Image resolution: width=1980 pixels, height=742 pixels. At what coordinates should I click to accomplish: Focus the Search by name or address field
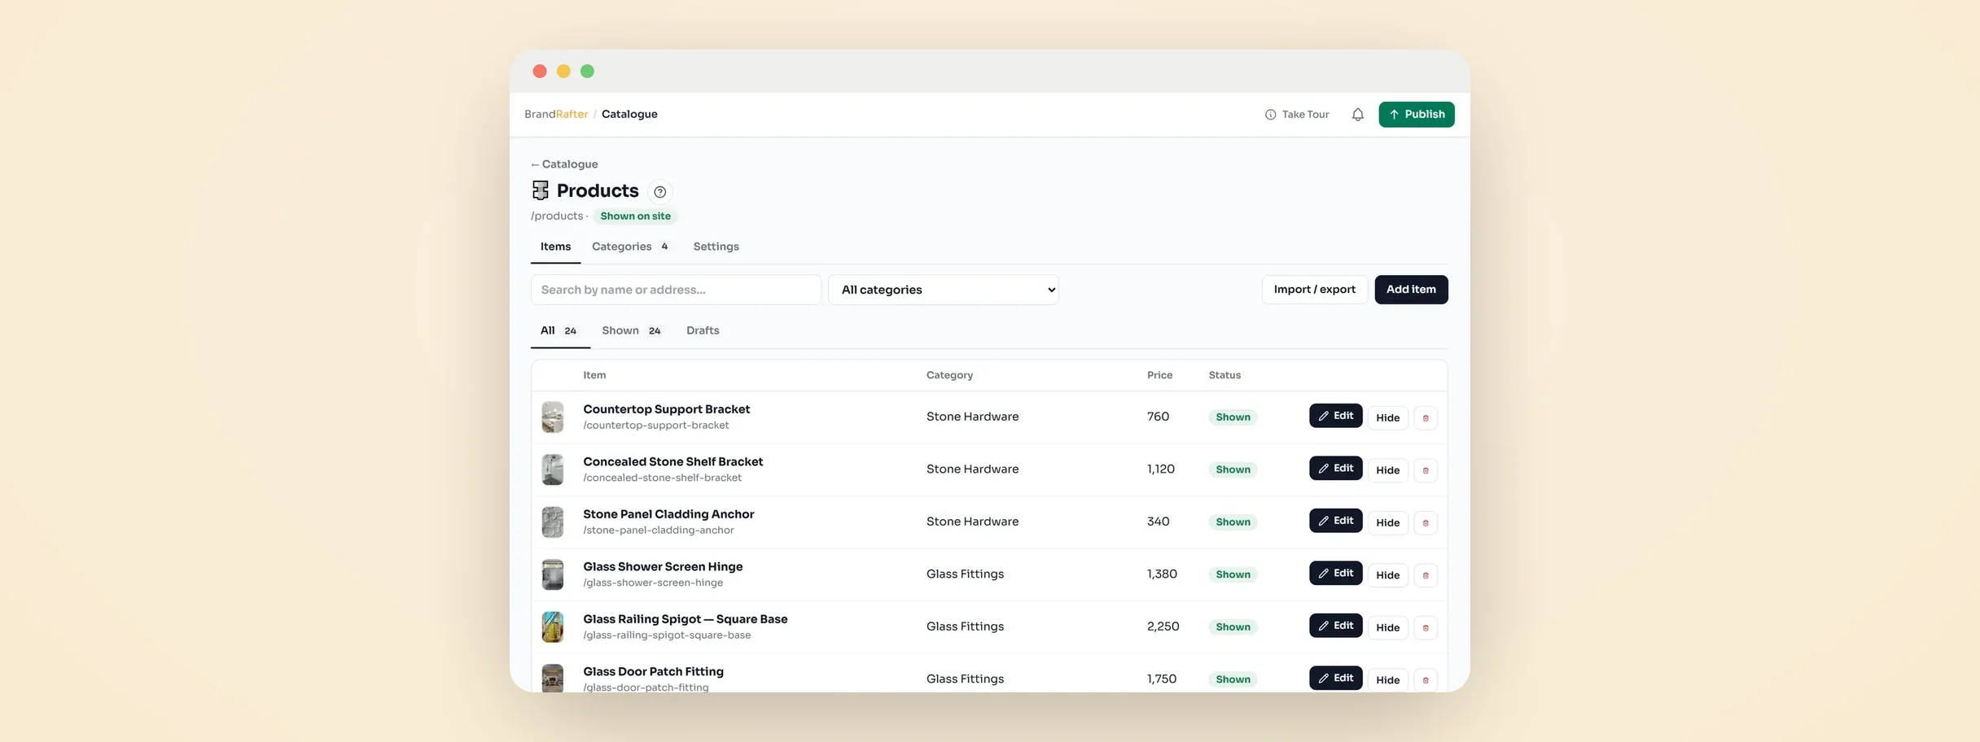tap(676, 290)
